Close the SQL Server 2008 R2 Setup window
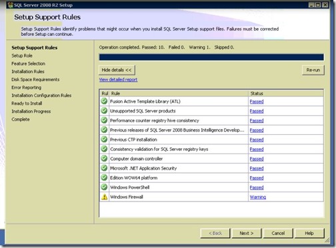Viewport: 336px width, 248px height. (x=325, y=5)
